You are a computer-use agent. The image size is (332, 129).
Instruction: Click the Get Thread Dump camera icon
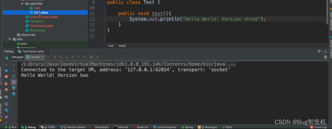(6, 97)
